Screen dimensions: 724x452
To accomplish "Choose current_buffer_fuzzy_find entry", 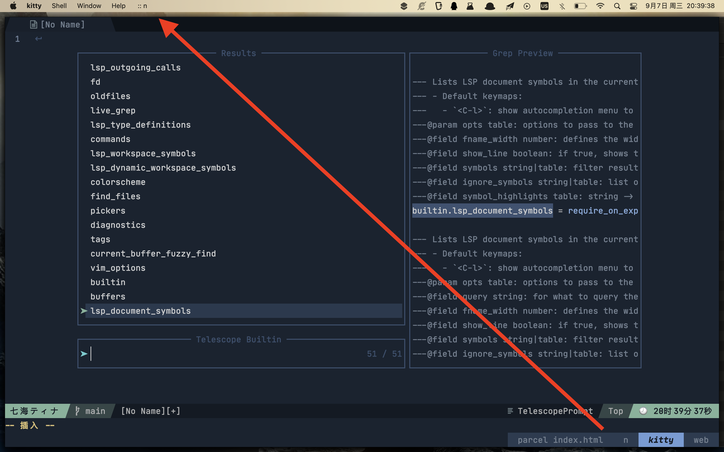I will pyautogui.click(x=153, y=254).
